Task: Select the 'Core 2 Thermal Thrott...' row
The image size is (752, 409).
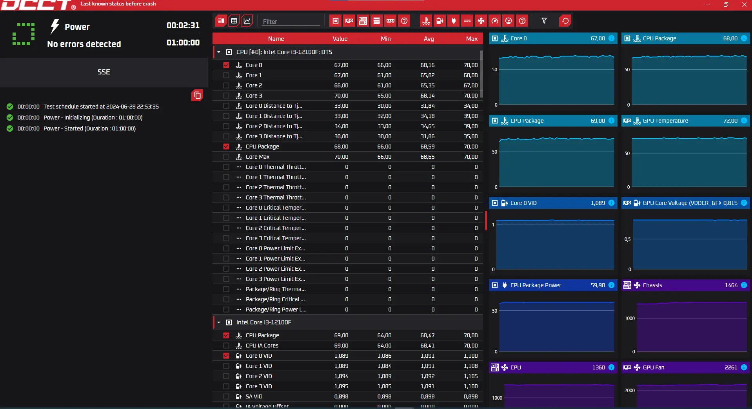Action: [x=348, y=187]
